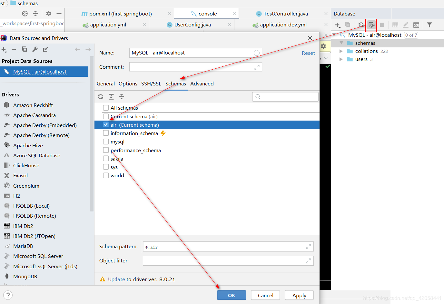444x304 pixels.
Task: Click the Update driver link
Action: tap(116, 279)
